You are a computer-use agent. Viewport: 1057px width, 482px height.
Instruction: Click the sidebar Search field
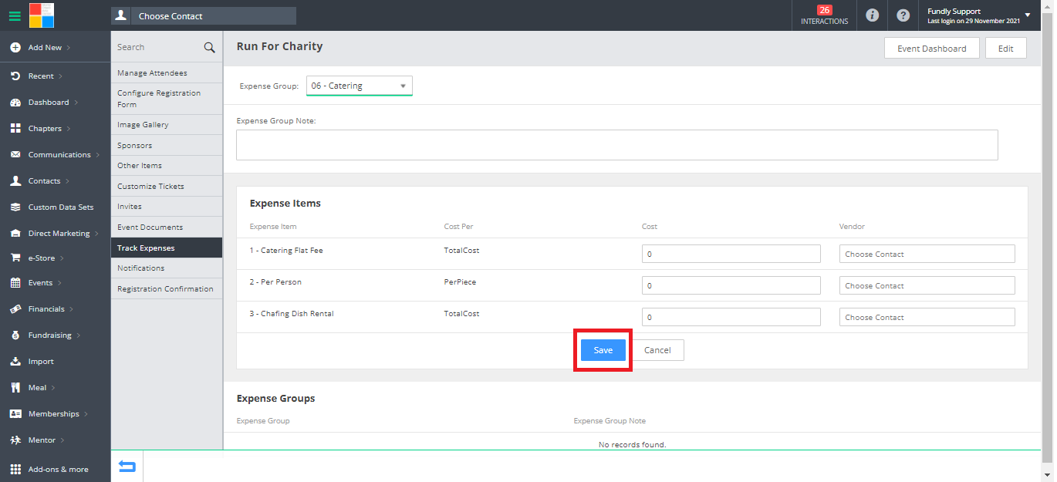[x=157, y=48]
